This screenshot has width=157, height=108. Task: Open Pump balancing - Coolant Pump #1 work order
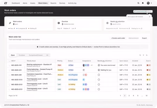click(40, 69)
